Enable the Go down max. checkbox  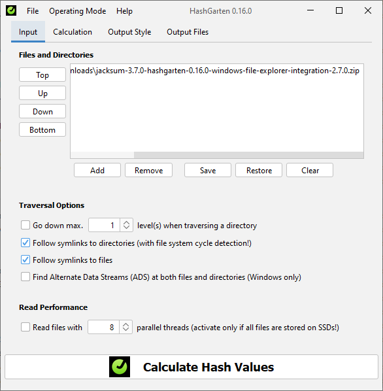(25, 225)
